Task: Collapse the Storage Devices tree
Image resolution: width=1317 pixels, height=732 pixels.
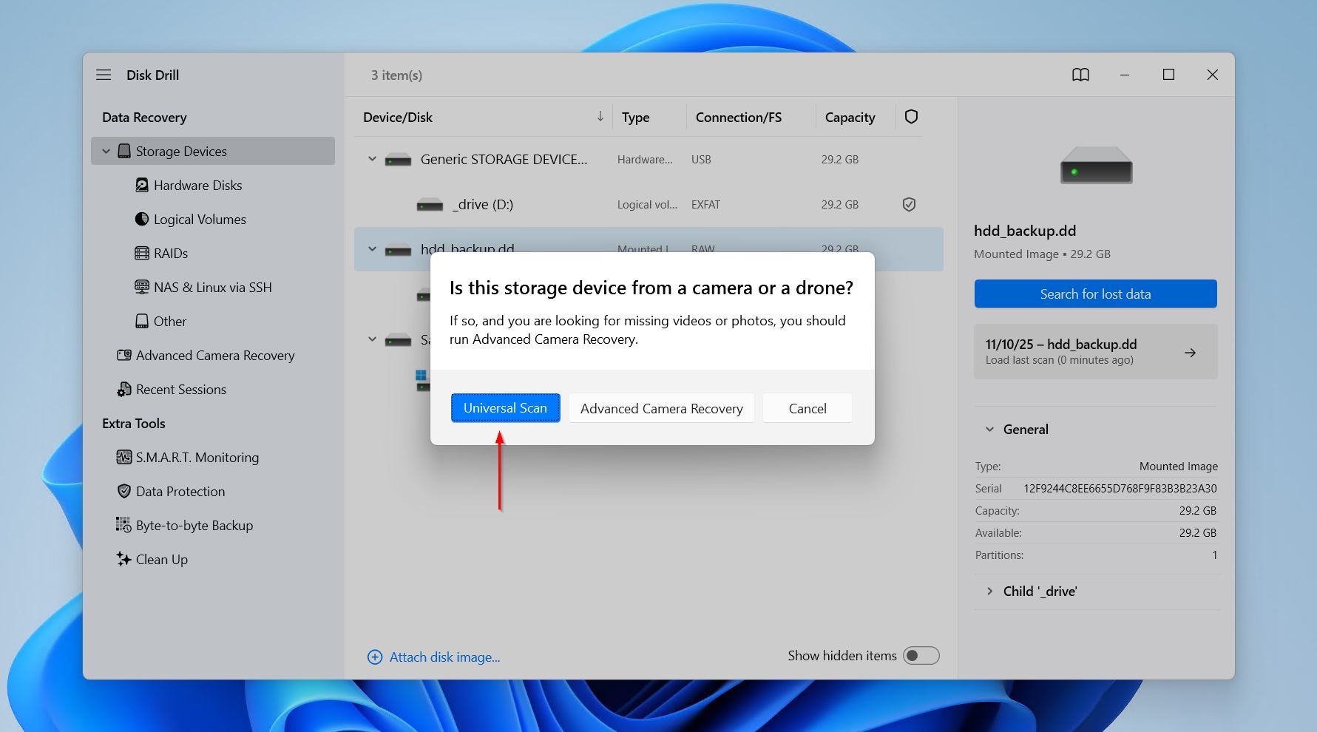Action: pyautogui.click(x=106, y=152)
